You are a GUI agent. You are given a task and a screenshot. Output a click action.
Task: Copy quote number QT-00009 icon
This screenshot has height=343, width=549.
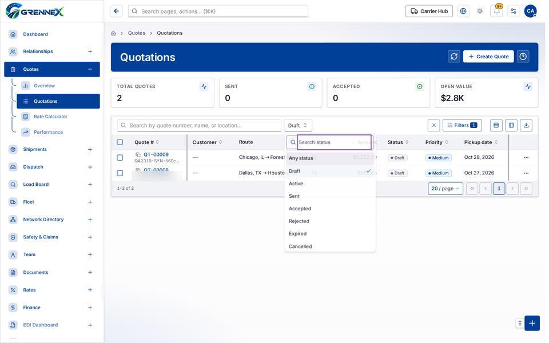click(139, 155)
